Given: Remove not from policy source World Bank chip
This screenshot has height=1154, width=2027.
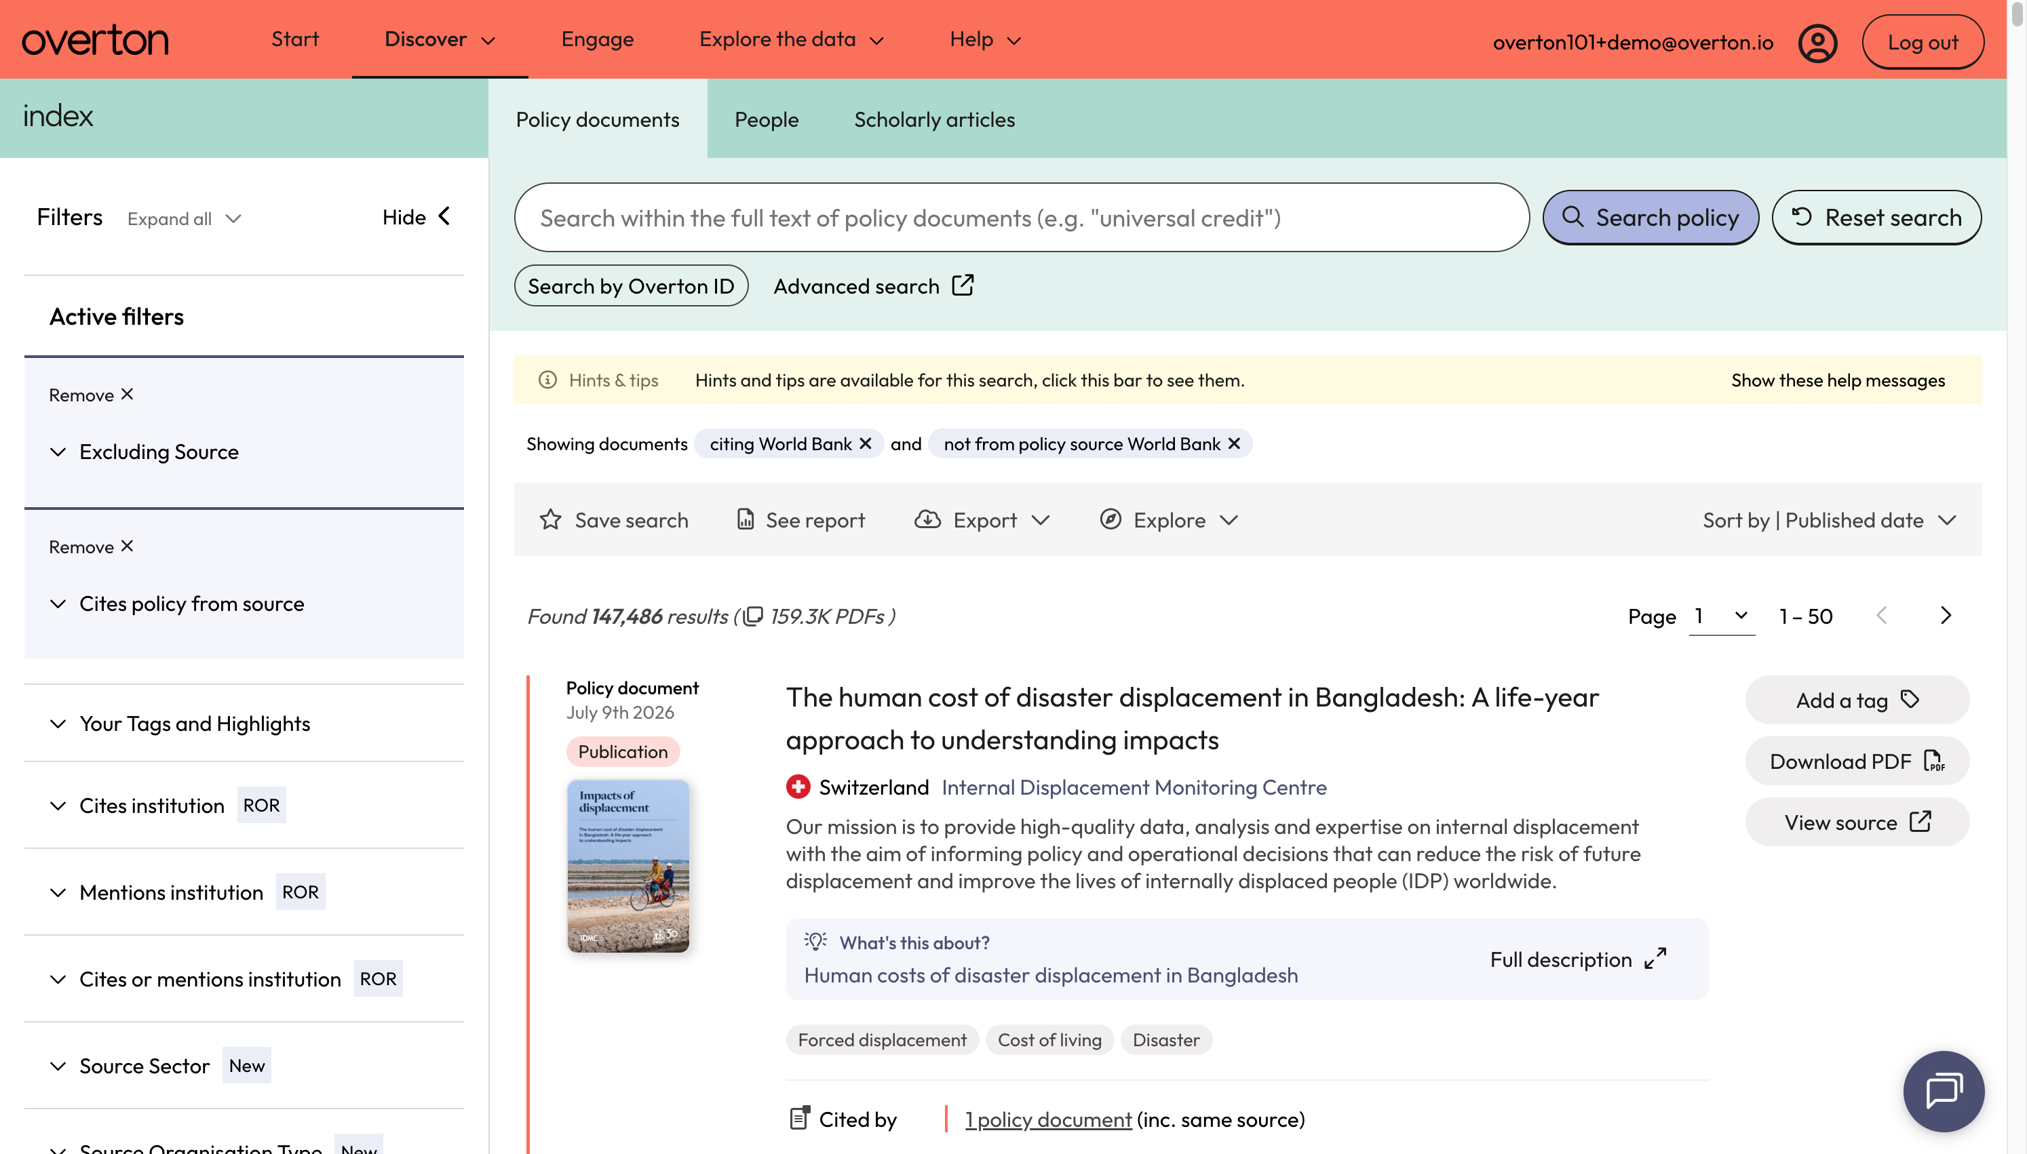Looking at the screenshot, I should coord(1233,444).
